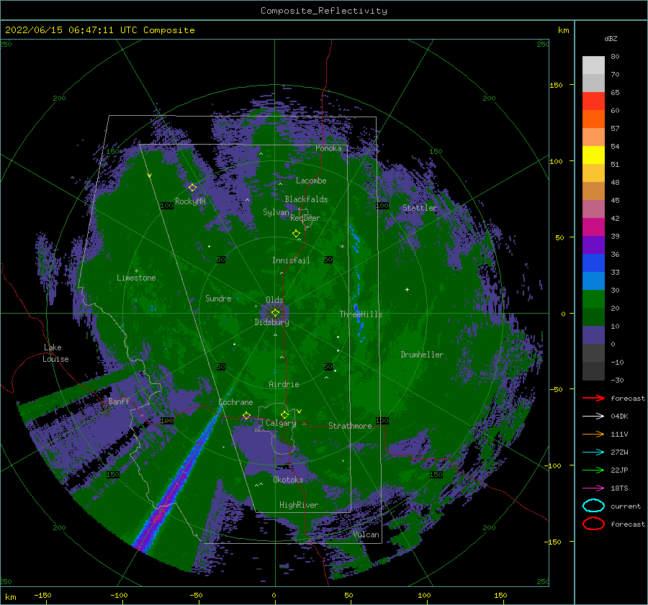648x605 pixels.
Task: Click the yellow swatch in dBZ legend
Action: pyautogui.click(x=593, y=155)
